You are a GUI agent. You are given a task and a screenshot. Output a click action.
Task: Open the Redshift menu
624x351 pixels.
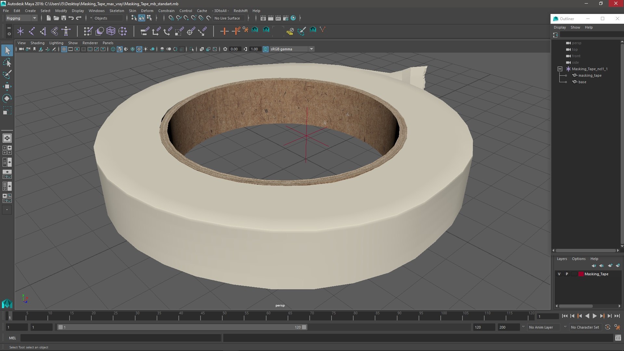pyautogui.click(x=240, y=11)
